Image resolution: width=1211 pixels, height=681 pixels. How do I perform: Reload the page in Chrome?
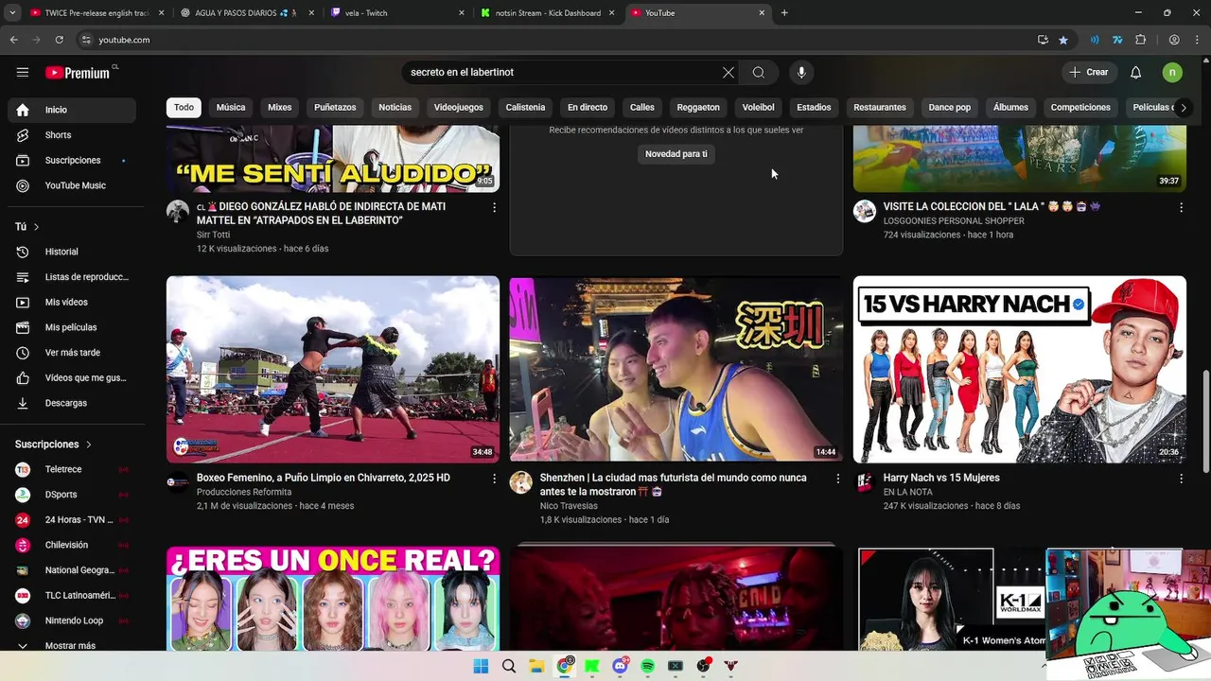60,40
